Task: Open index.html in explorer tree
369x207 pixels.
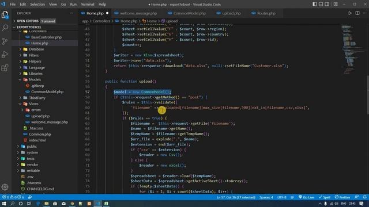Action: [x=37, y=140]
